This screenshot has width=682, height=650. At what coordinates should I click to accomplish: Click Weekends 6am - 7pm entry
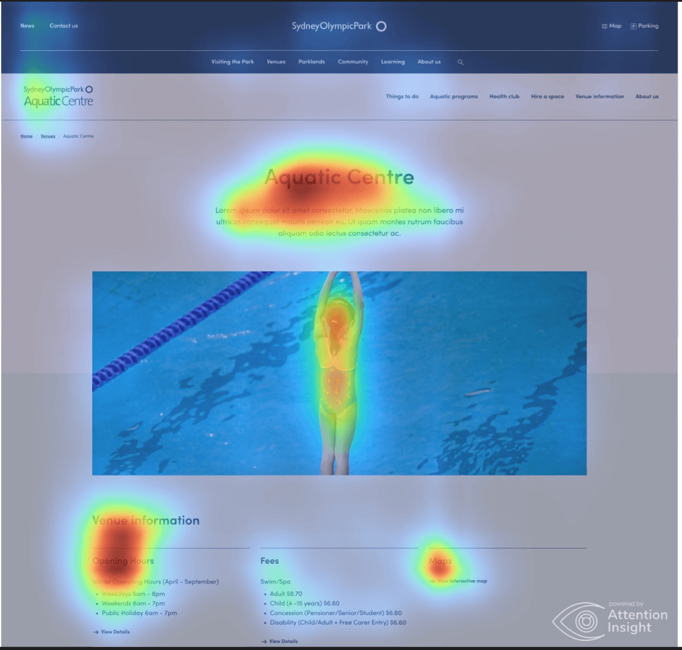[133, 603]
